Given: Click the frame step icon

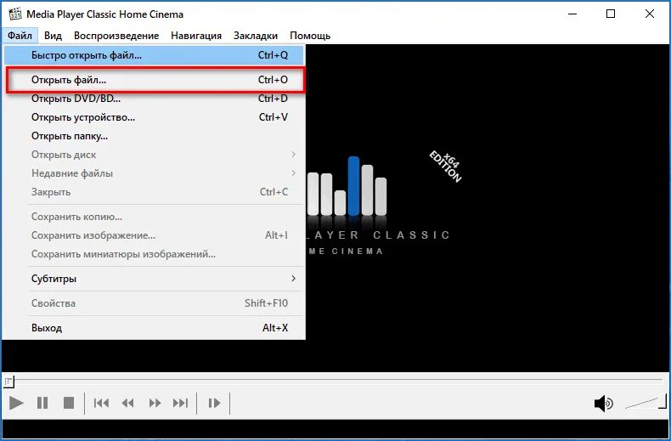Looking at the screenshot, I should click(214, 403).
